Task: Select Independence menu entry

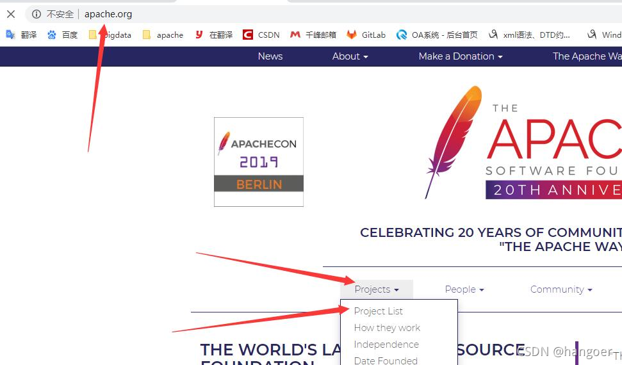Action: 386,345
